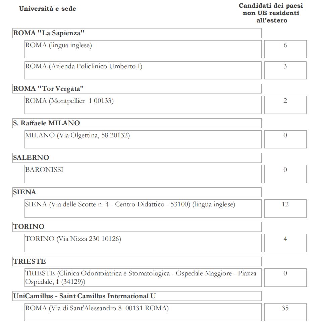Click the value 6 for Roma lingua inglese
Viewport: 317px width, 326px height.
pos(285,49)
